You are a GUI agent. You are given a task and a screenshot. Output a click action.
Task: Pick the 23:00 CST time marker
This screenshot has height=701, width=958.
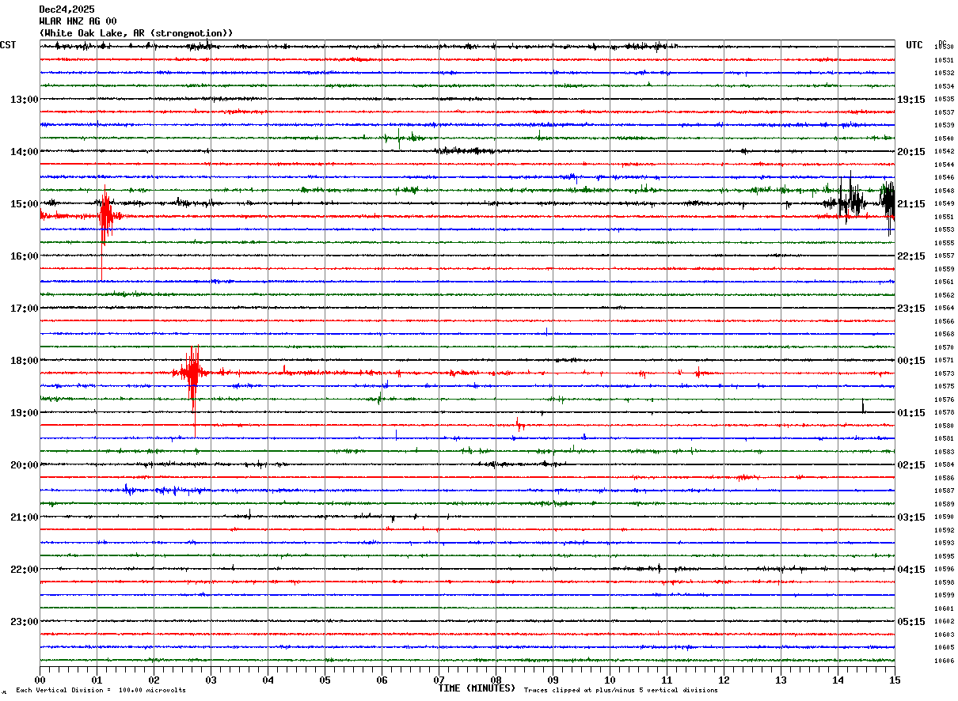[x=24, y=622]
